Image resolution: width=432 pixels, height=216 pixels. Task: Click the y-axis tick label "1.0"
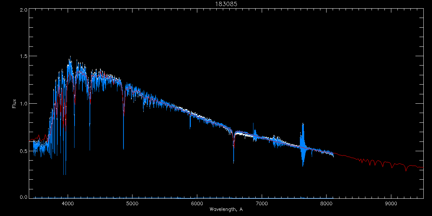click(24, 104)
